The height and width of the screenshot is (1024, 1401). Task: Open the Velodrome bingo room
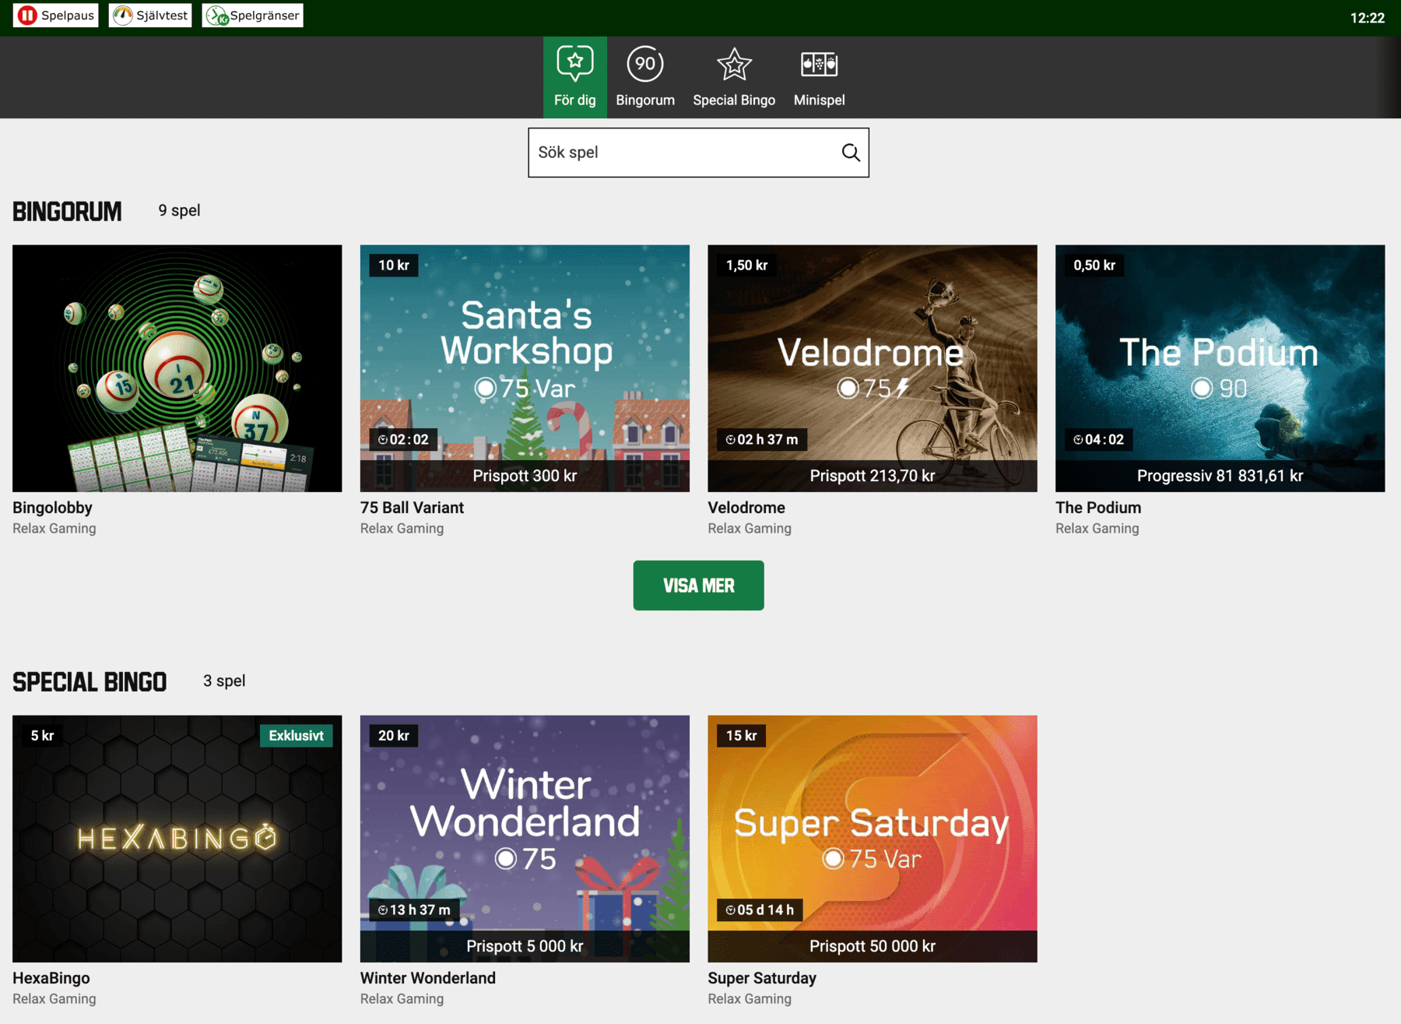(x=873, y=368)
